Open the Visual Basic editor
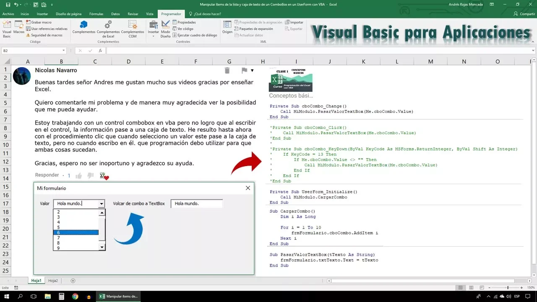This screenshot has height=302, width=537. pos(7,29)
